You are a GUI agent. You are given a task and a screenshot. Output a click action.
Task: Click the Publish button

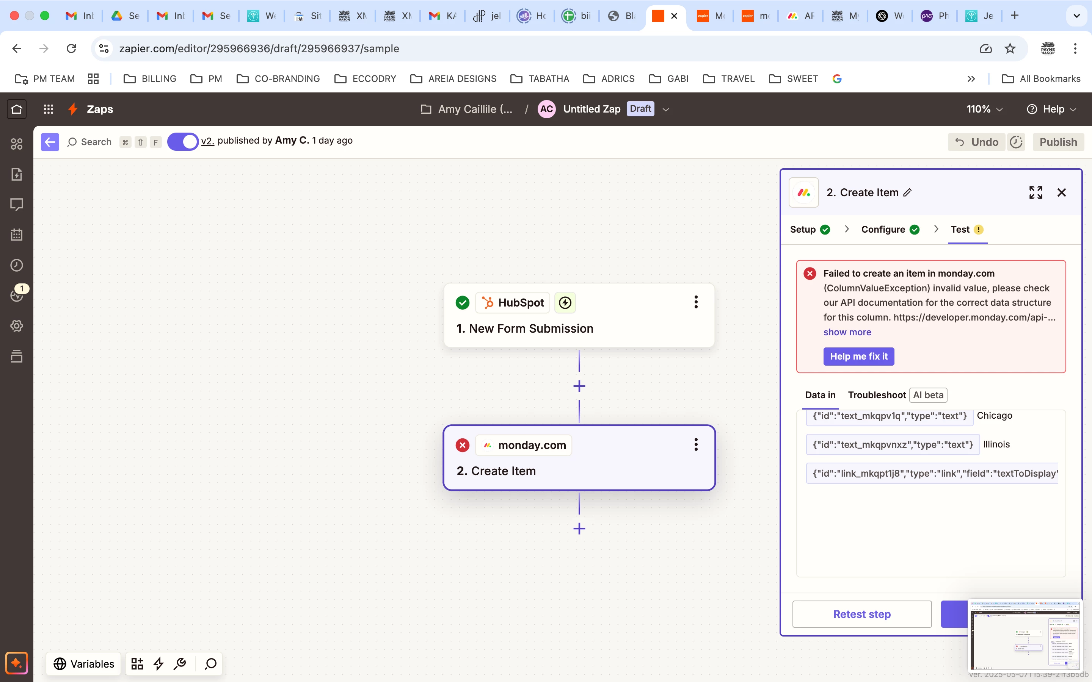pos(1058,142)
